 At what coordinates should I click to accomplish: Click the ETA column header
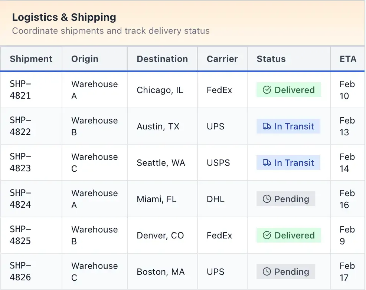click(x=348, y=59)
